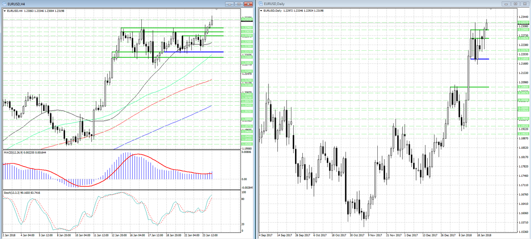This screenshot has height=239, width=531.
Task: Click the EURUSD,Daily window title text
Action: tap(274, 4)
